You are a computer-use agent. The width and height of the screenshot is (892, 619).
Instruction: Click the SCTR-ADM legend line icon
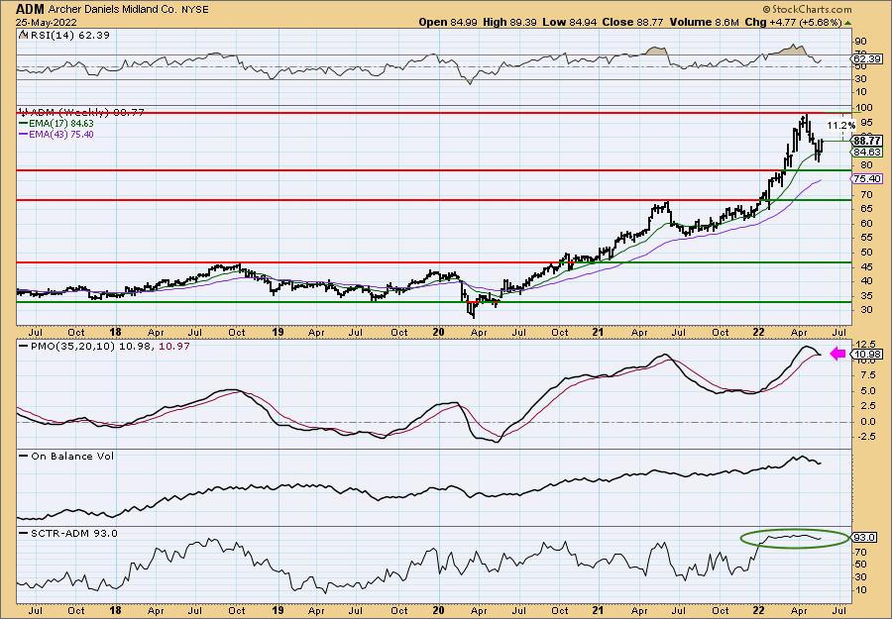(x=24, y=533)
